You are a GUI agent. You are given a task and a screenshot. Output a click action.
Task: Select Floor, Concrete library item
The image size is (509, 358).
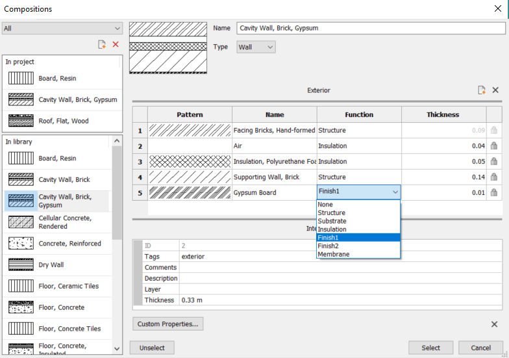pyautogui.click(x=57, y=307)
